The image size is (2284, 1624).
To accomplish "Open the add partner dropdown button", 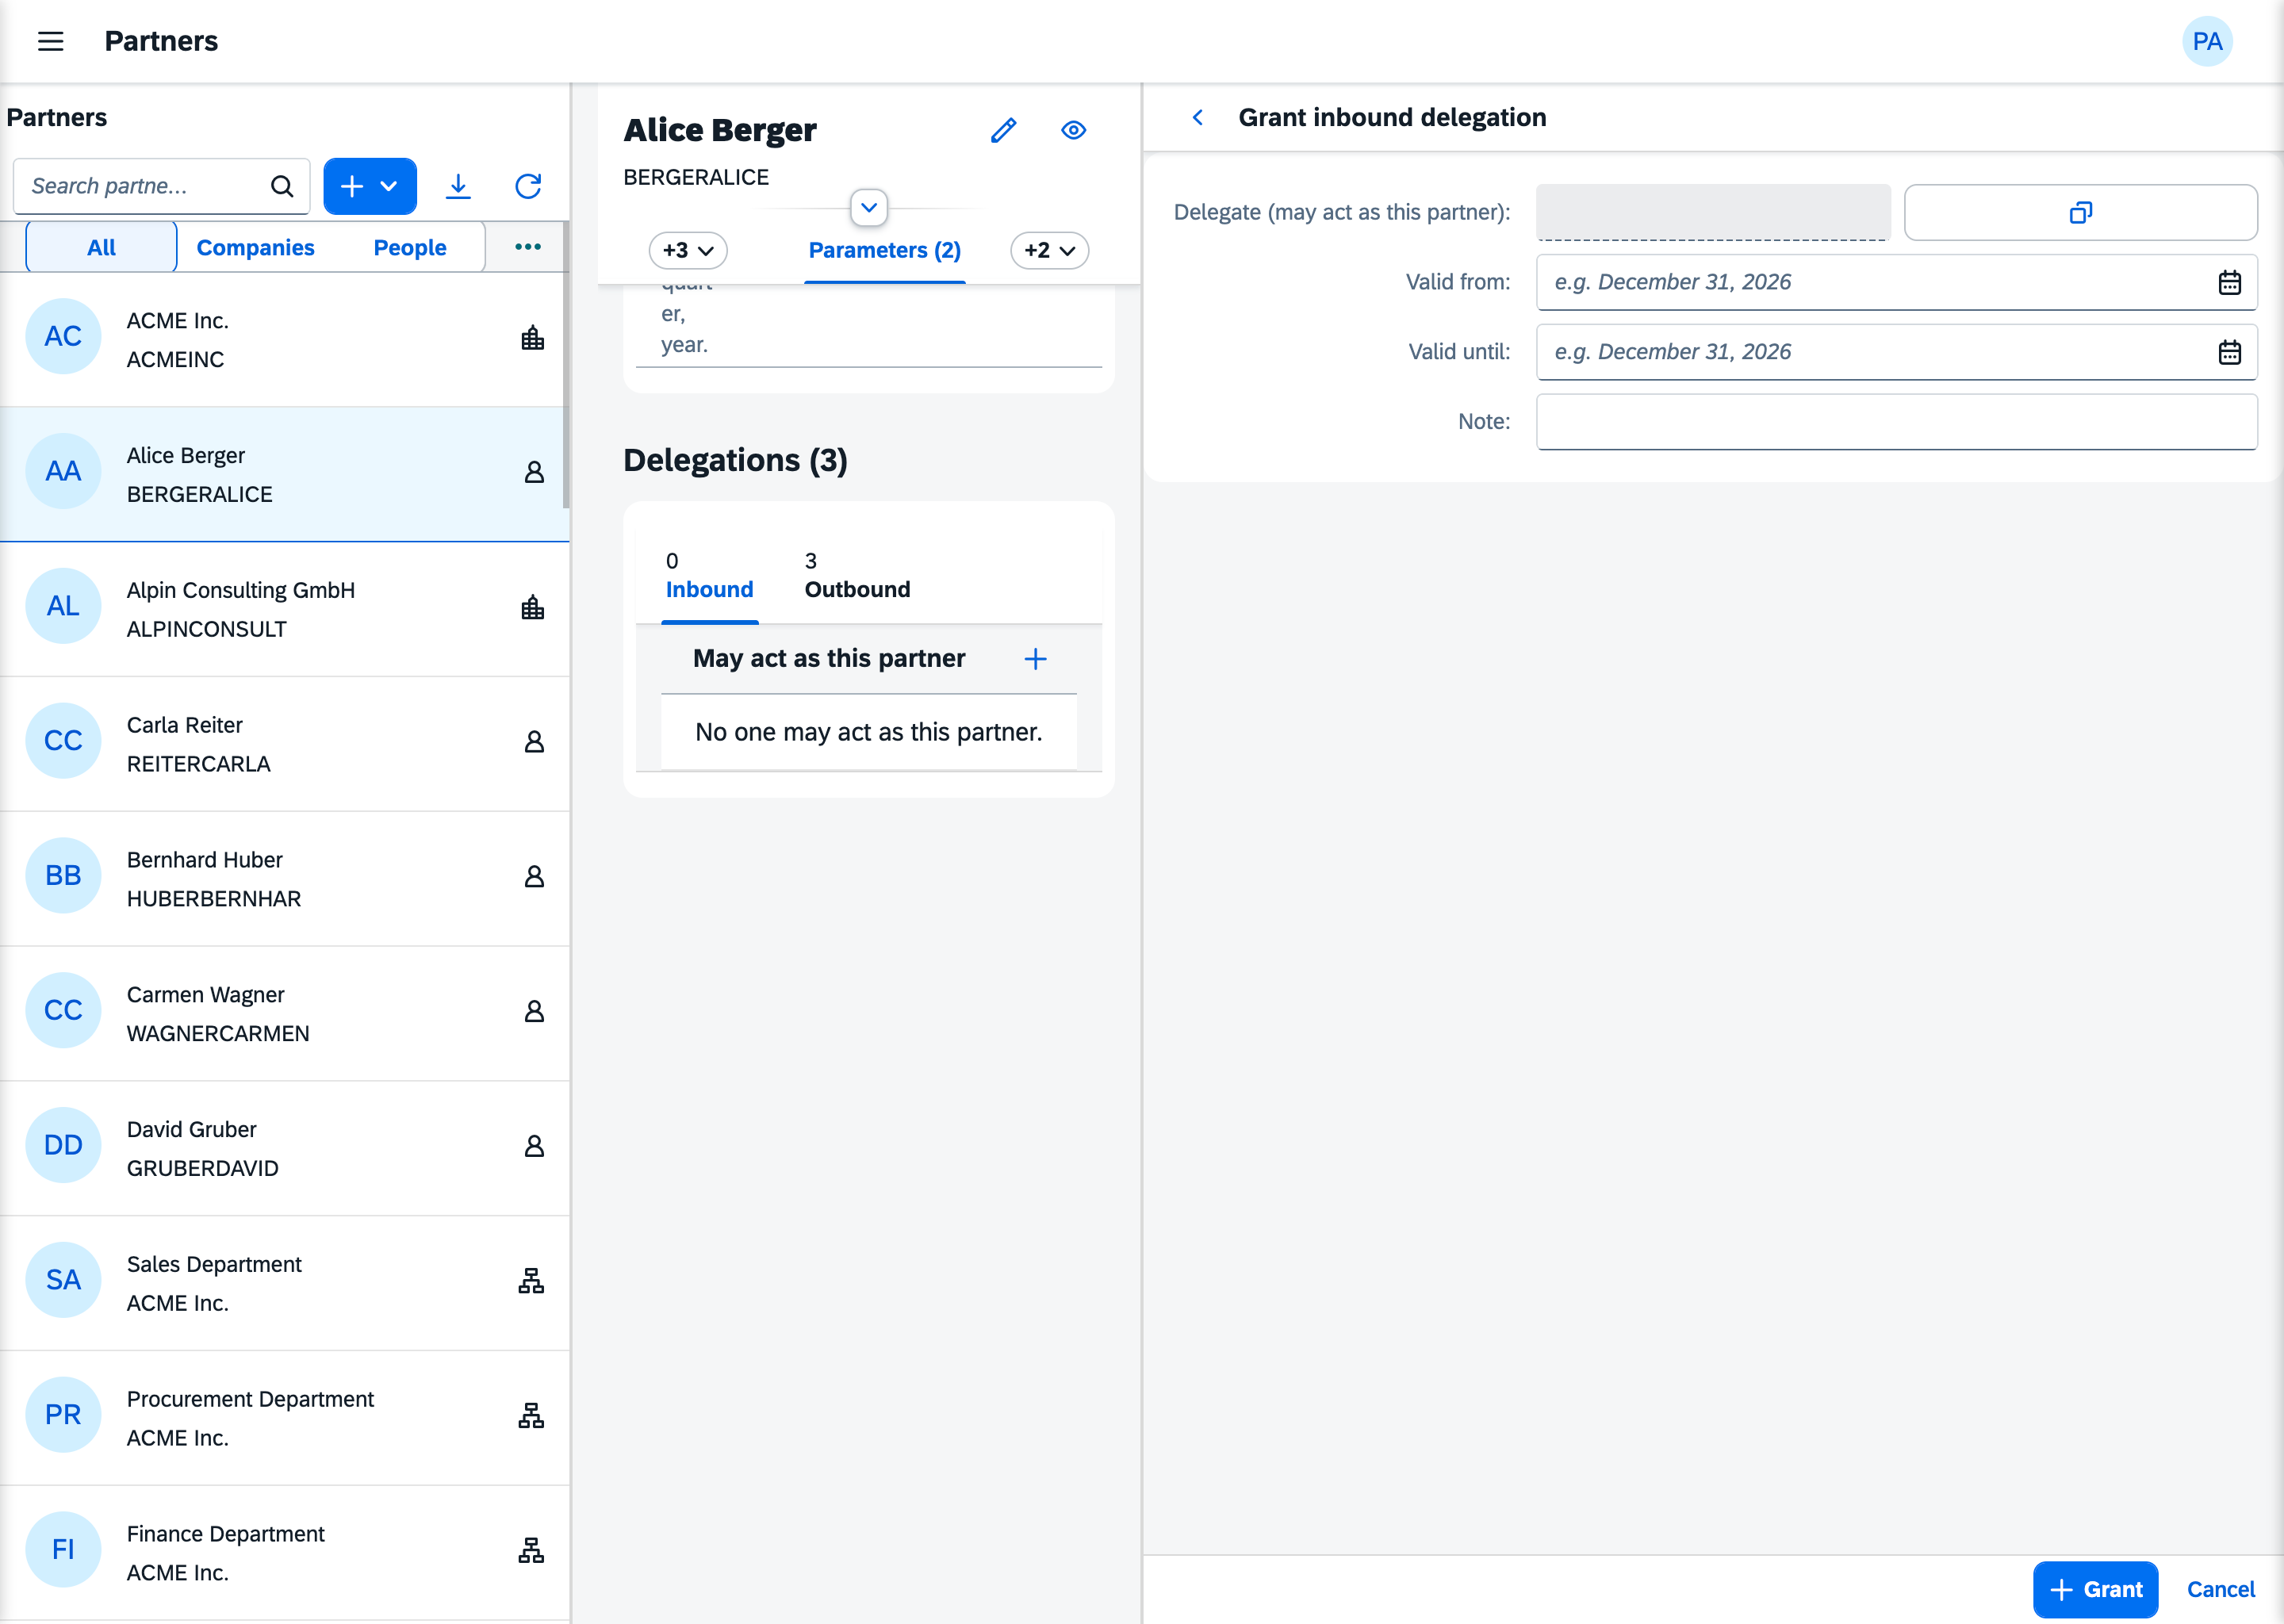I will tap(370, 186).
